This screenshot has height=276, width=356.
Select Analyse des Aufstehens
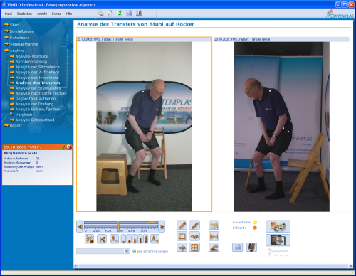point(38,73)
